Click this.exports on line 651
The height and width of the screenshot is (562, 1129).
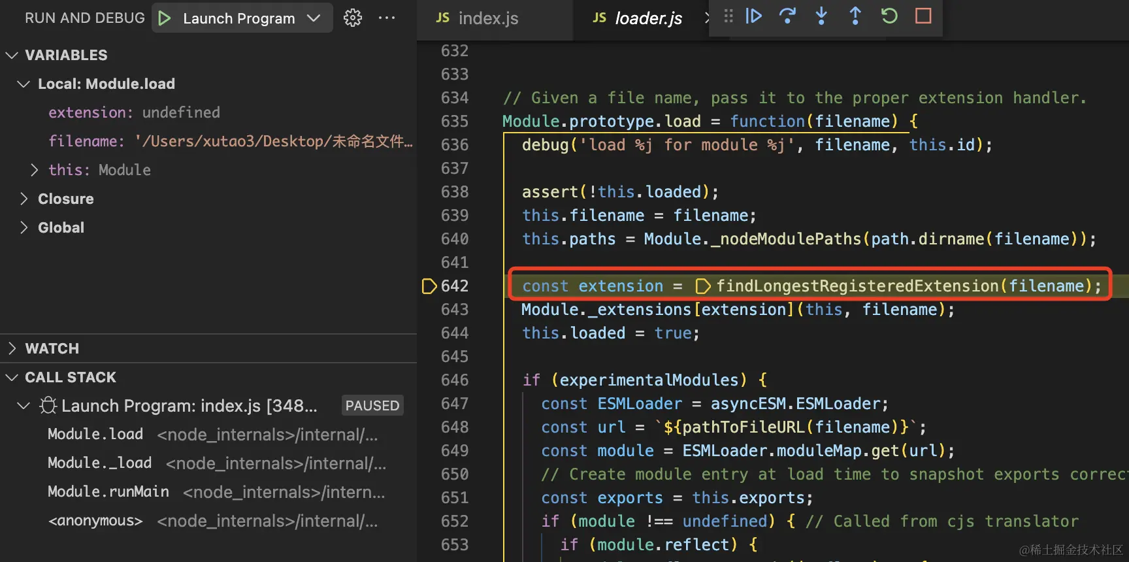point(748,498)
